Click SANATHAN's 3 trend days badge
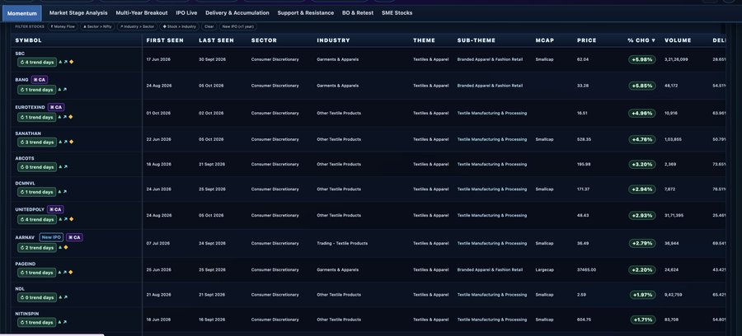The image size is (742, 336). 37,142
